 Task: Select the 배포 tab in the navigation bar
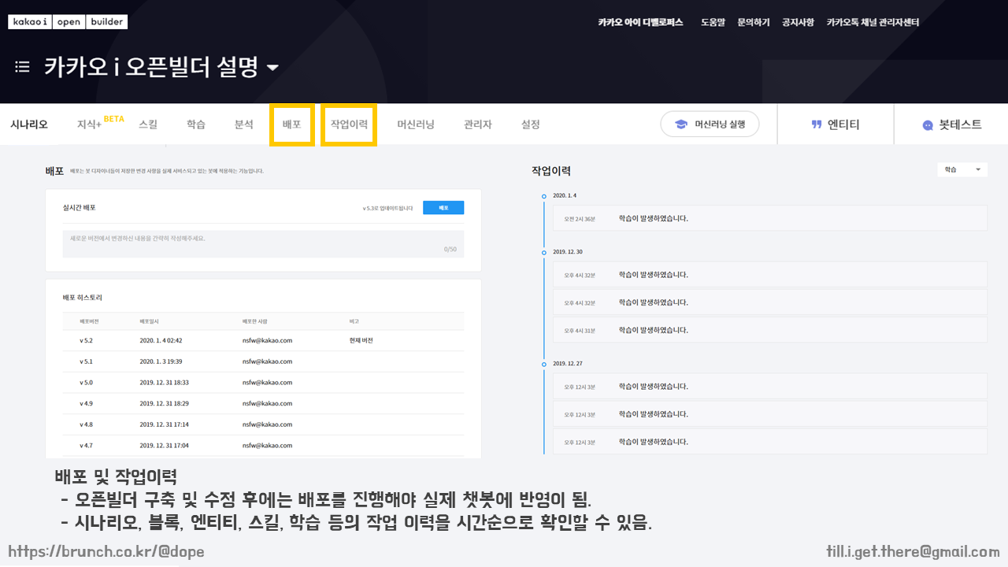click(x=292, y=124)
